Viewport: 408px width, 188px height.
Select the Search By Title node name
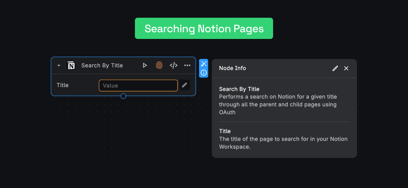tap(102, 65)
